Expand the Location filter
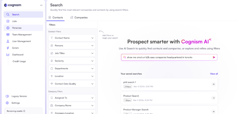This screenshot has height=114, width=237. point(72,76)
